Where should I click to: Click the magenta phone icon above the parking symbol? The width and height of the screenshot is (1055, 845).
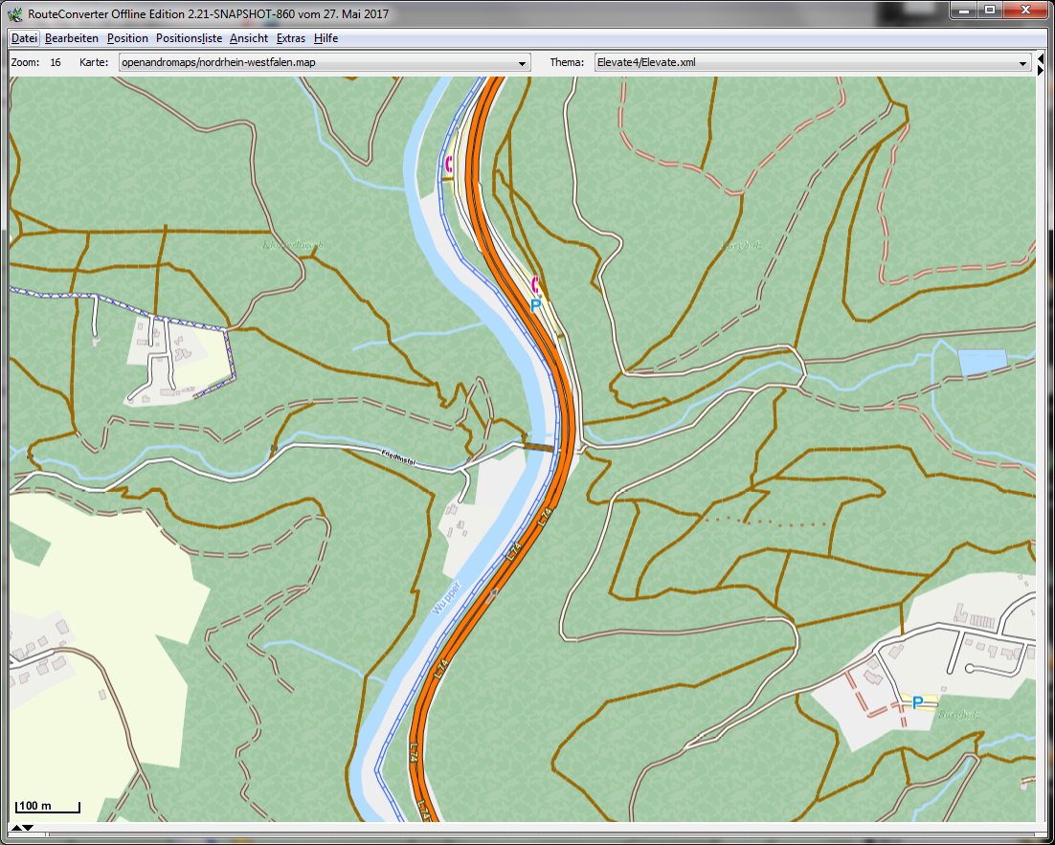point(535,284)
